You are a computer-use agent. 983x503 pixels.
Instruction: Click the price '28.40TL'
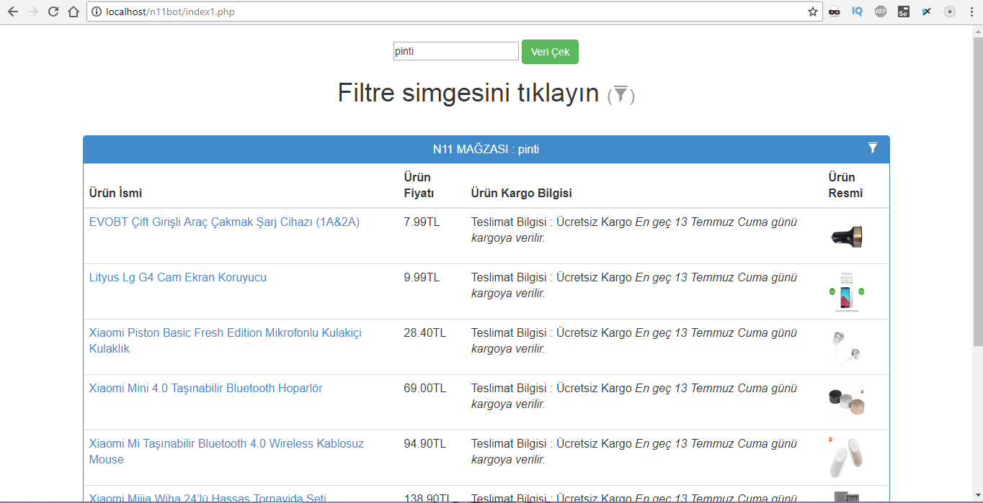coord(425,332)
